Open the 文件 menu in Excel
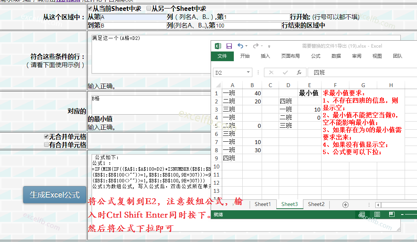 tap(222, 56)
